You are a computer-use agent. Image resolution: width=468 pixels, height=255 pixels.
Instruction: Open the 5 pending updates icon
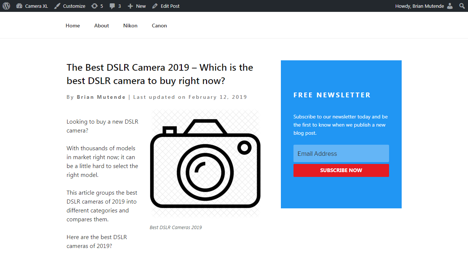pos(97,6)
